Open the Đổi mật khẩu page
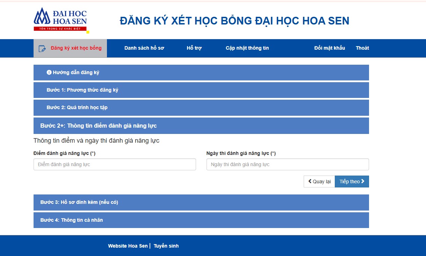426x256 pixels. 329,48
